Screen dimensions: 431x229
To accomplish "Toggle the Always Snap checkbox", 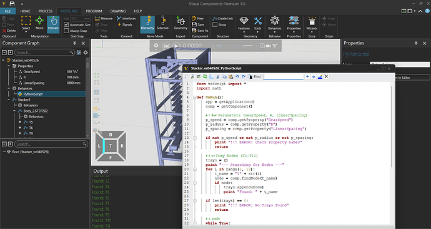I will point(66,31).
